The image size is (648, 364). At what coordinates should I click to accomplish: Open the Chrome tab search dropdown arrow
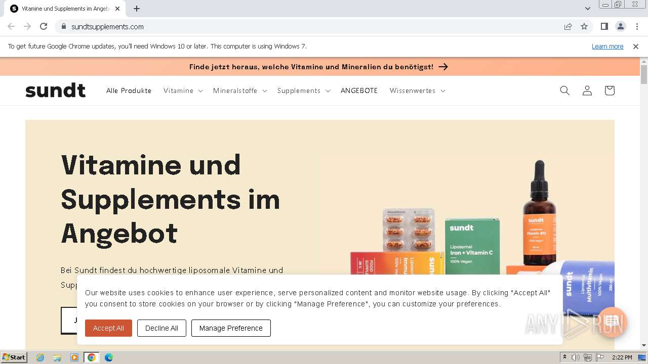pyautogui.click(x=587, y=9)
